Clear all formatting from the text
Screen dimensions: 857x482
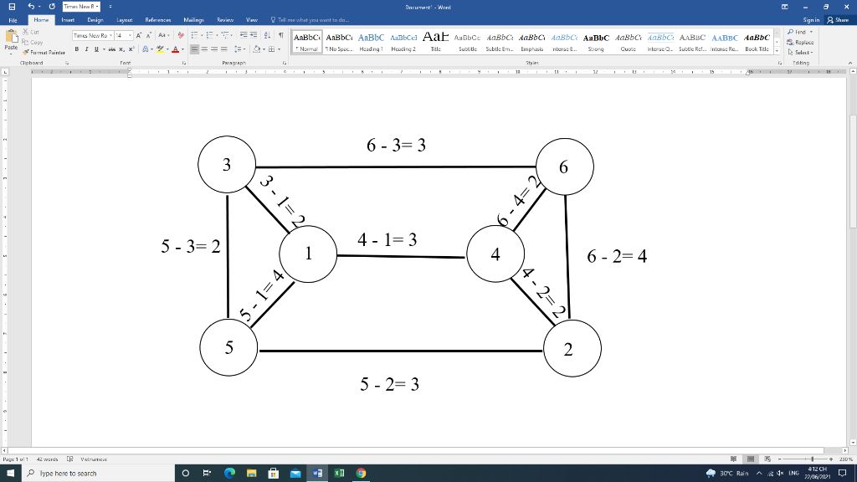click(x=181, y=35)
